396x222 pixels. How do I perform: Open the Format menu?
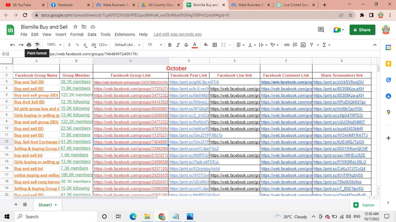click(77, 34)
